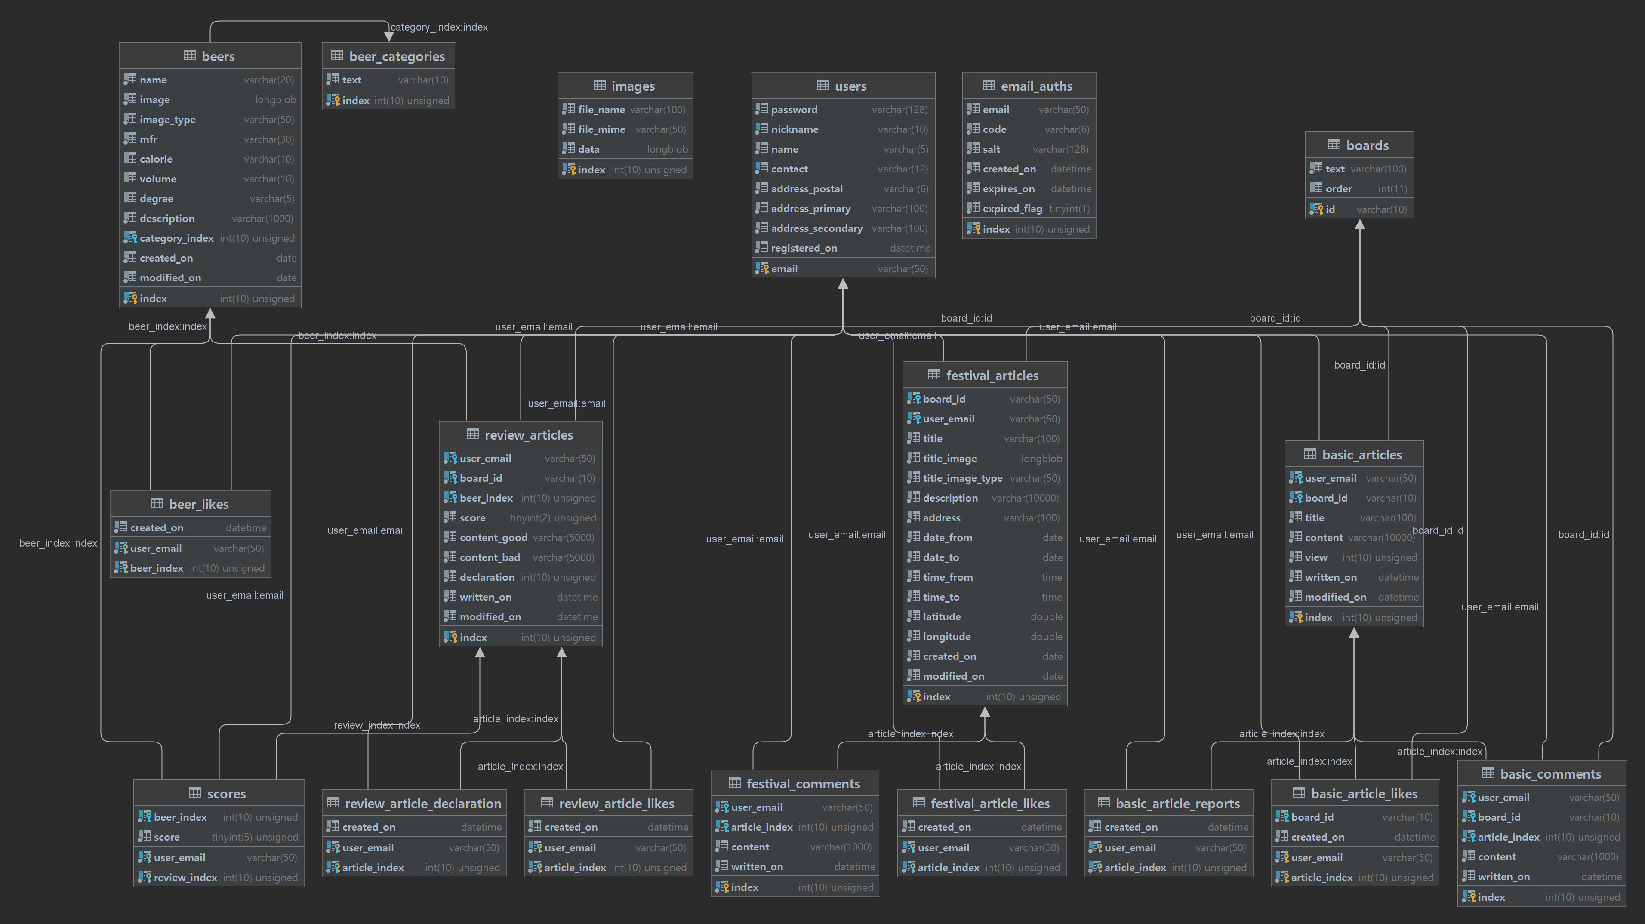Select the festival_article_likes table title

990,803
